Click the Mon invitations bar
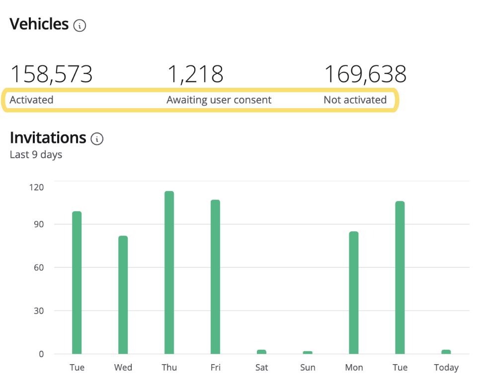The height and width of the screenshot is (382, 483). coord(354,293)
